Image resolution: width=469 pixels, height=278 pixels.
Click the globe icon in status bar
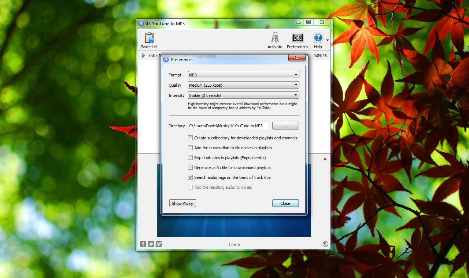pyautogui.click(x=325, y=244)
